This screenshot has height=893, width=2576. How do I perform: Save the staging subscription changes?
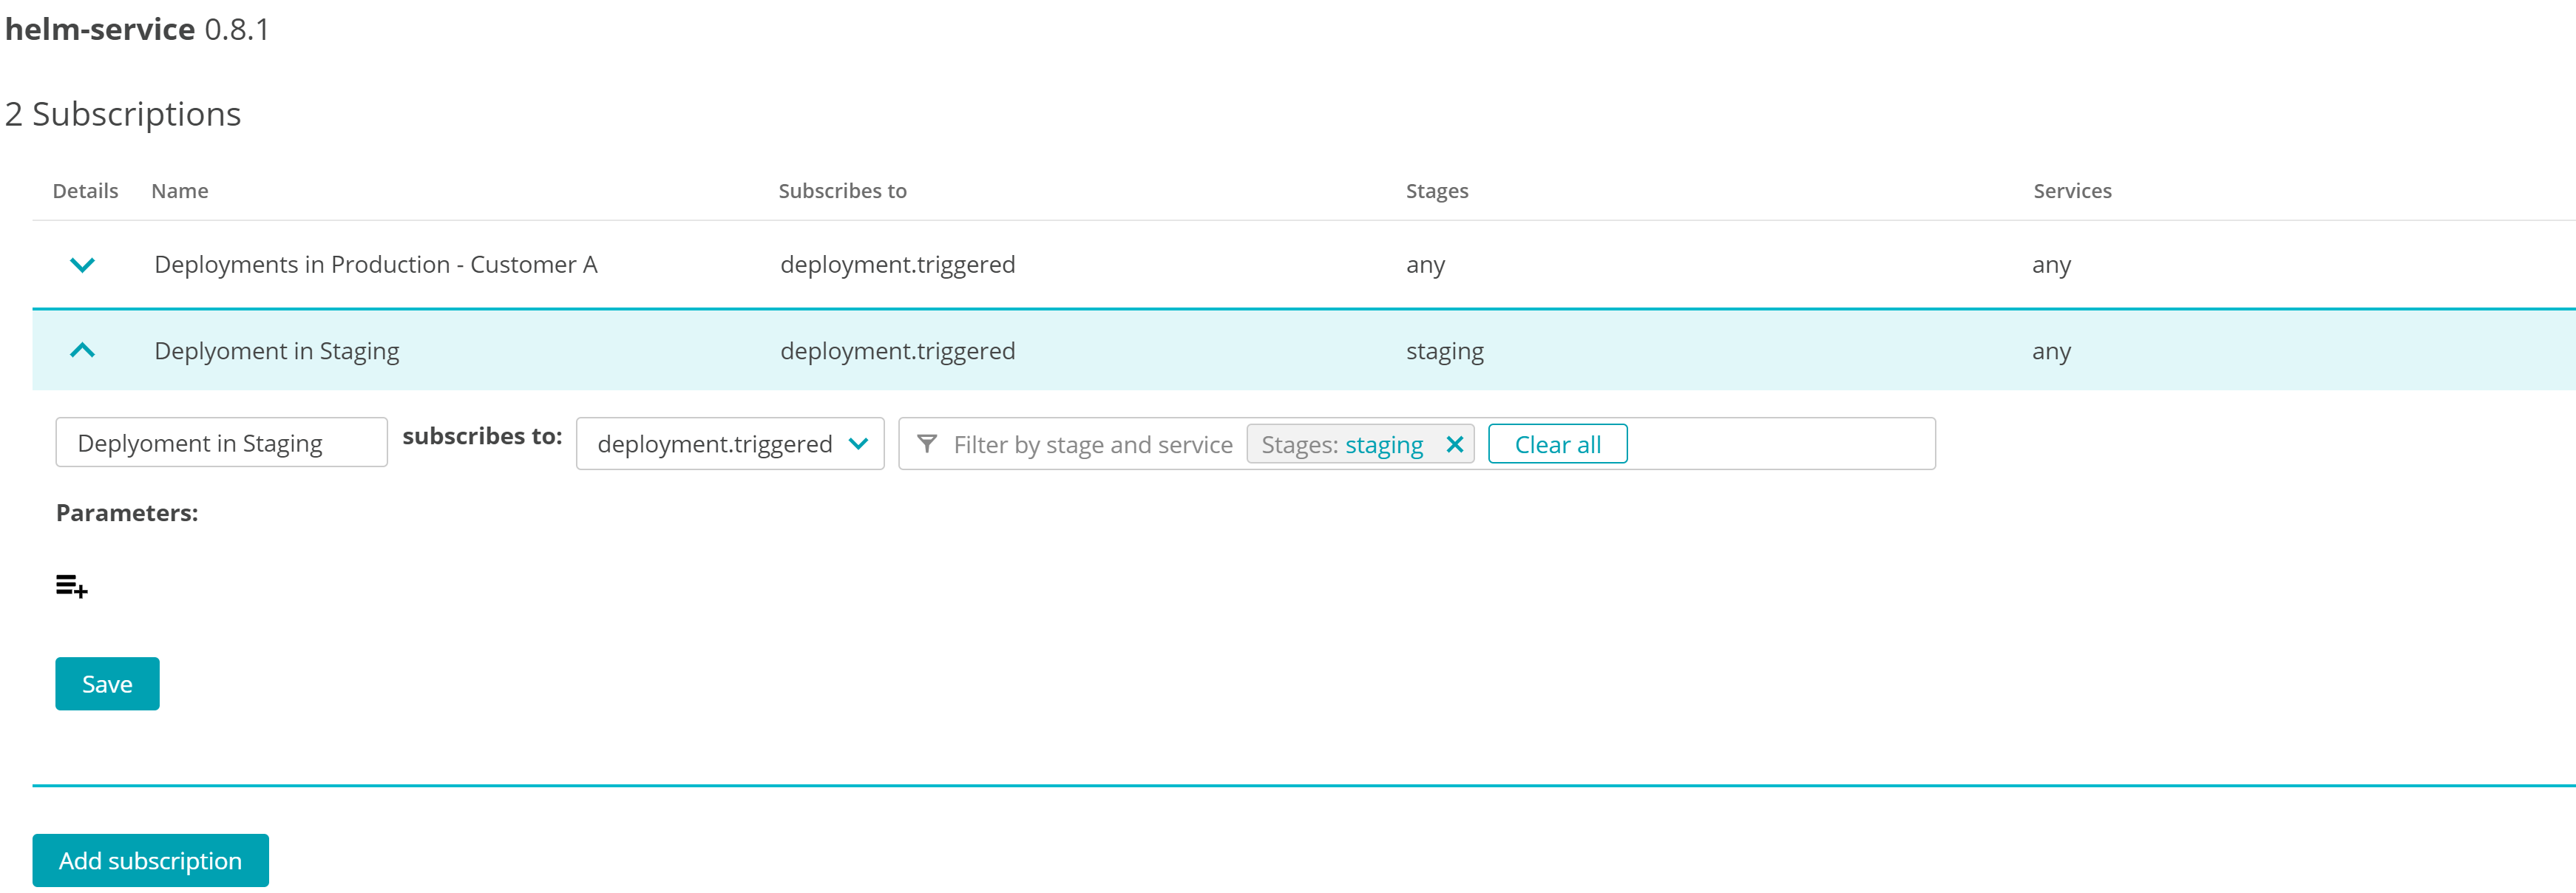[107, 683]
